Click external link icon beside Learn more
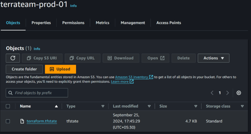This screenshot has width=251, height=134. [x=132, y=81]
